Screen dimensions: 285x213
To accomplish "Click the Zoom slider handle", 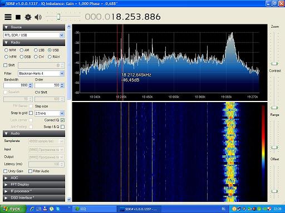I will point(274,64).
